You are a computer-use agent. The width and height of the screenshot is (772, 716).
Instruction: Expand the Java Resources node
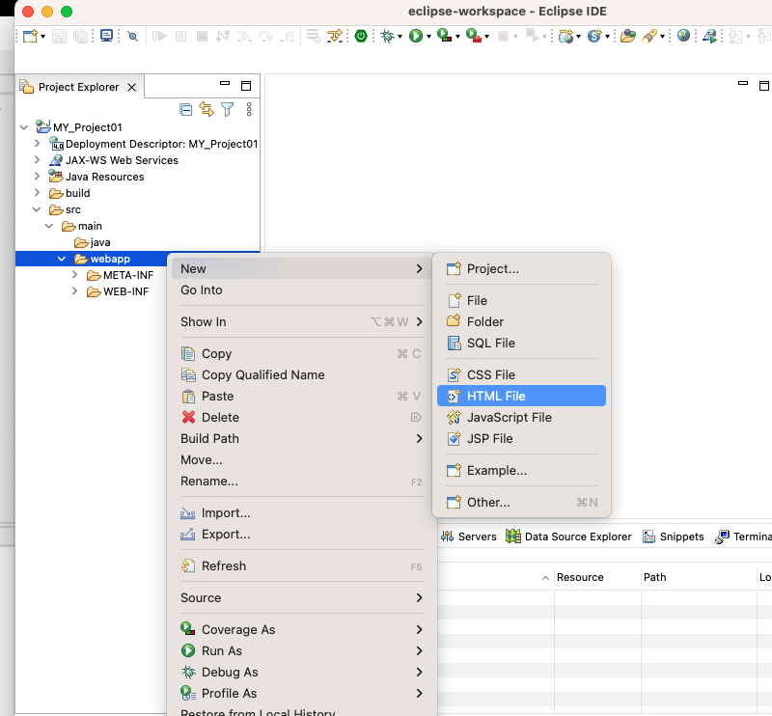click(x=37, y=176)
